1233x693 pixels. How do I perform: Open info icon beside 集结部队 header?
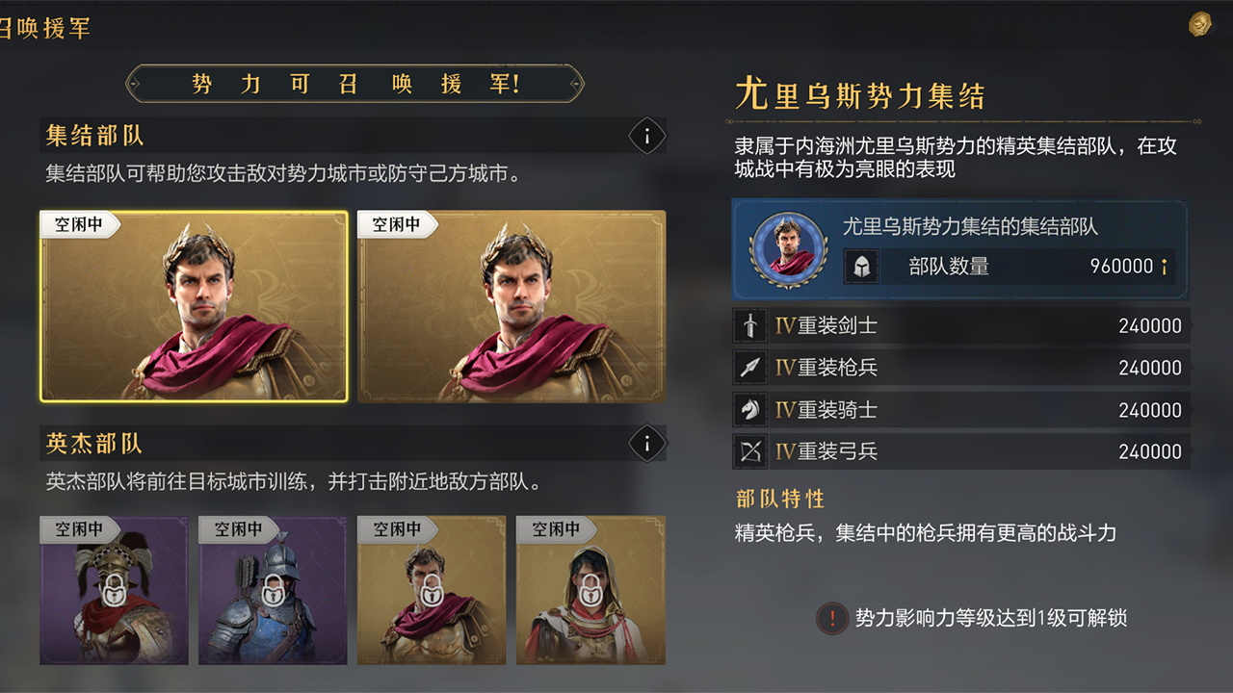[646, 137]
